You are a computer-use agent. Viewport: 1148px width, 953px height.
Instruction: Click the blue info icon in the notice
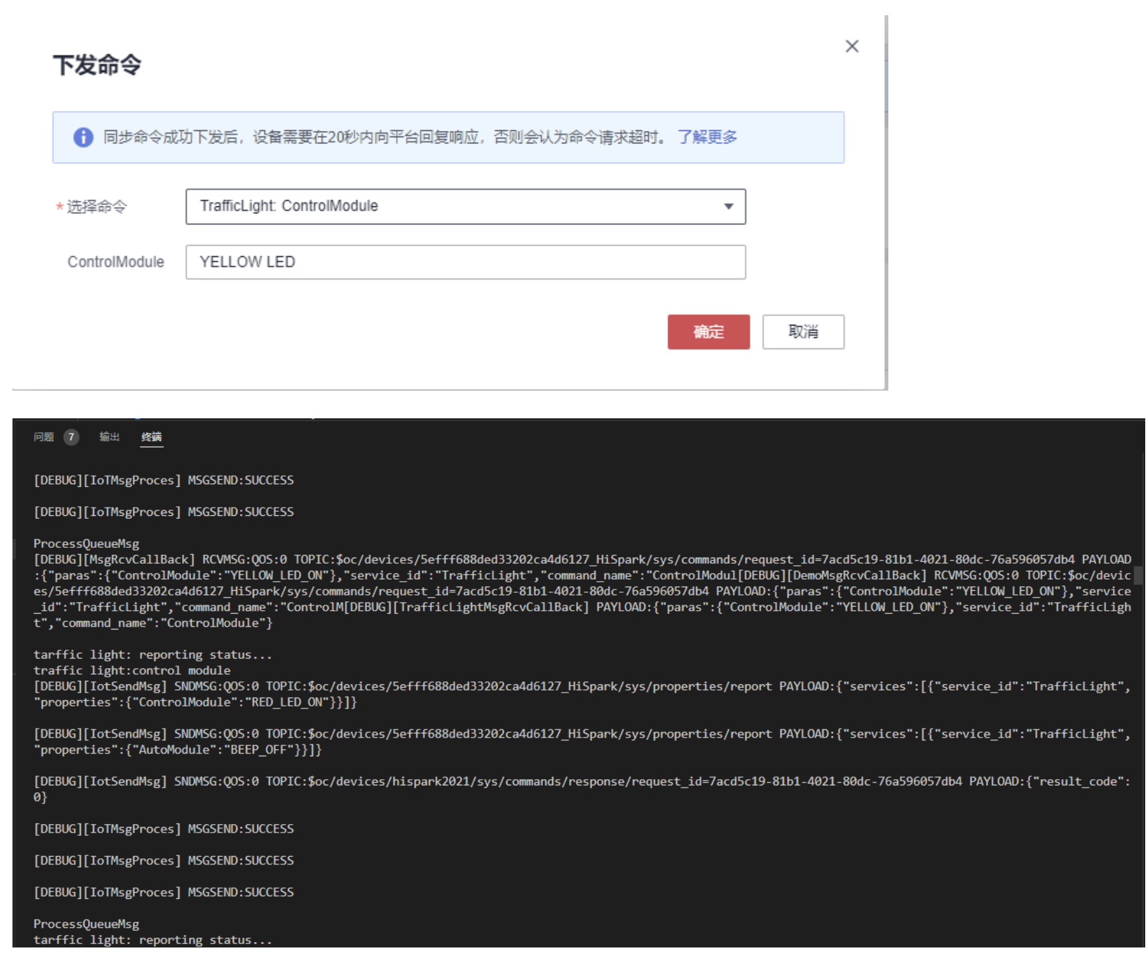[83, 137]
